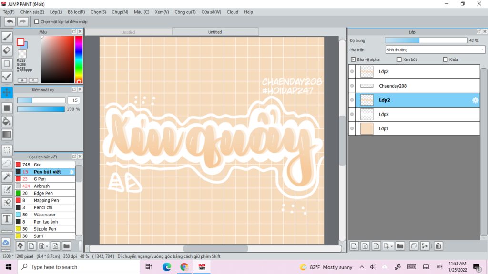Select the Fill rectangle tool
Viewport: 488px width, 274px height.
(7, 108)
